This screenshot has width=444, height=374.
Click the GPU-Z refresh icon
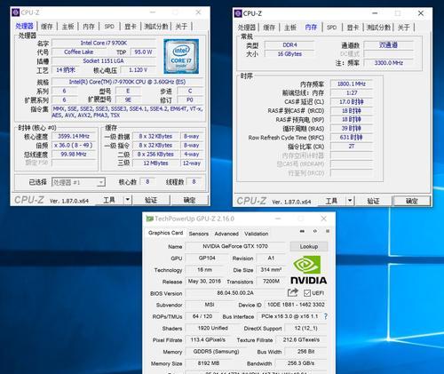pyautogui.click(x=315, y=231)
